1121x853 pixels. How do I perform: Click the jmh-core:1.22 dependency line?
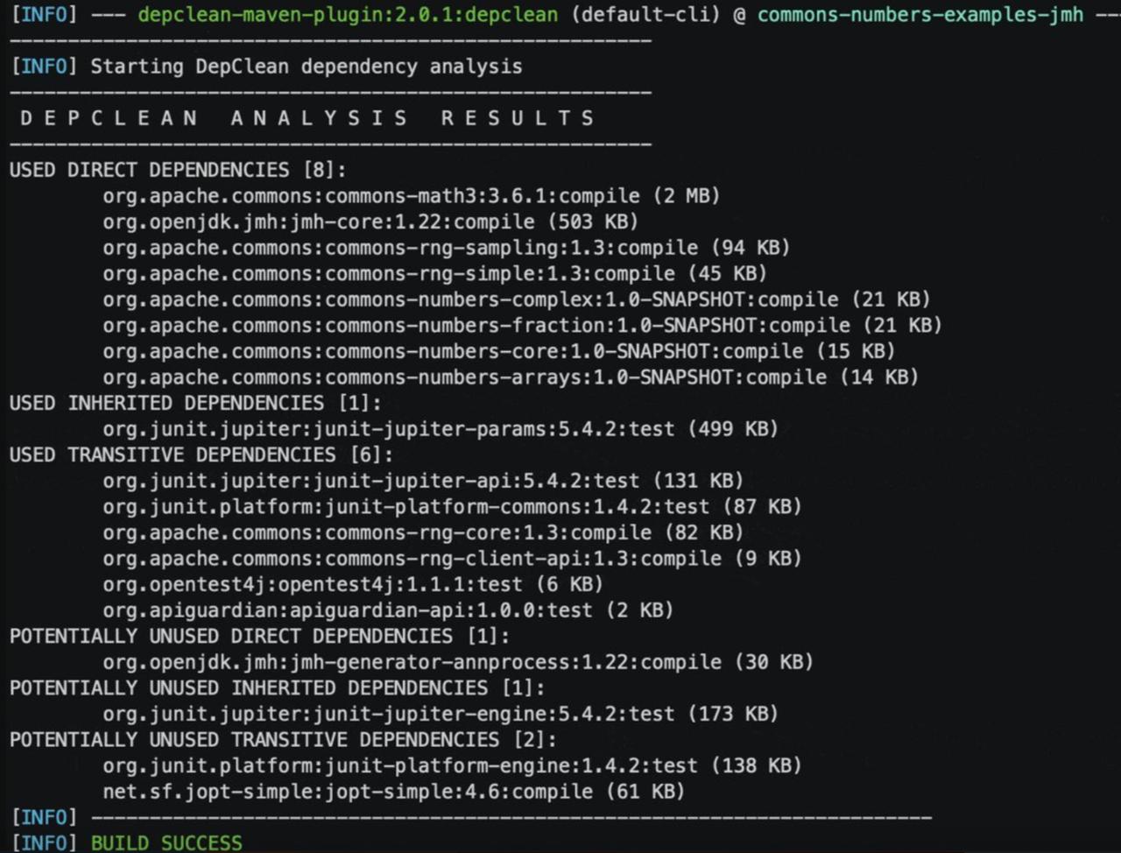coord(370,222)
